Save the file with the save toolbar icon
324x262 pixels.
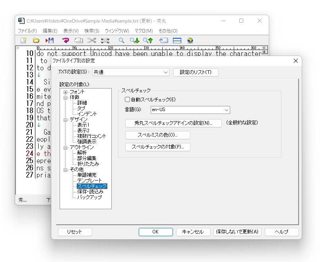(49, 40)
